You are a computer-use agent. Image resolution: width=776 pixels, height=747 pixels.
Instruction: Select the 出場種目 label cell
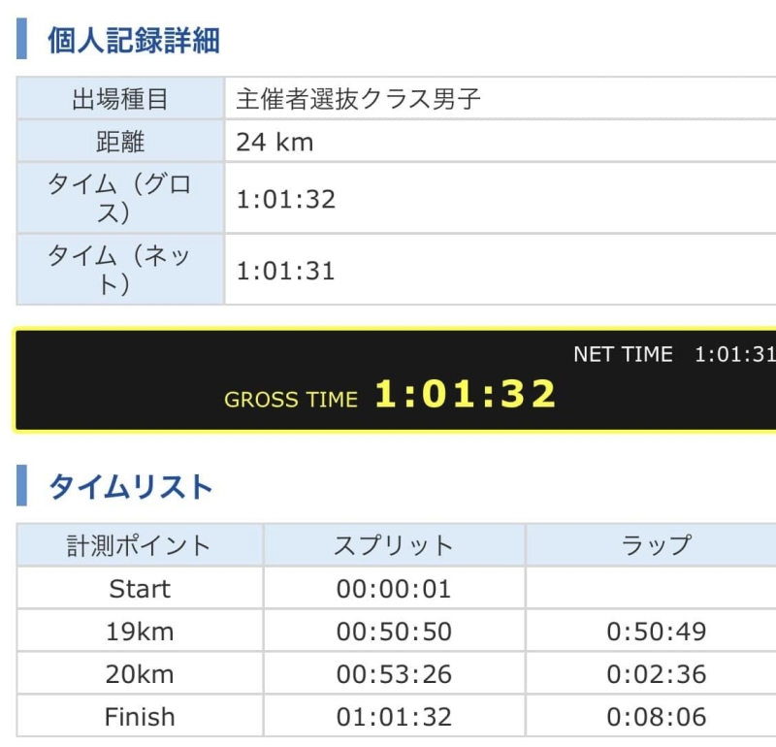coord(120,99)
